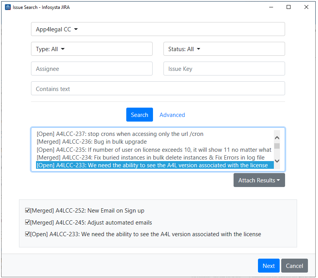
Task: Toggle the A4LCC-233 attached issue checkbox
Action: pos(28,234)
